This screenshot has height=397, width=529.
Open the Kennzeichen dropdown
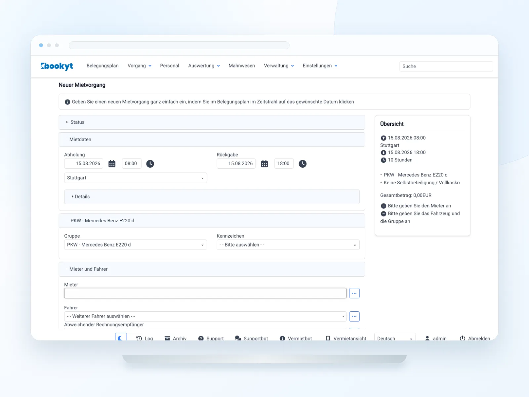point(288,245)
